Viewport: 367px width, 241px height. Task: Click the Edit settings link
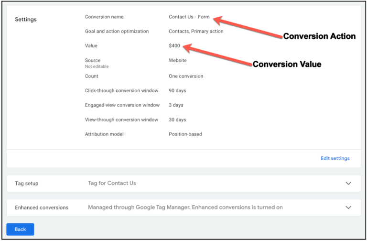335,158
